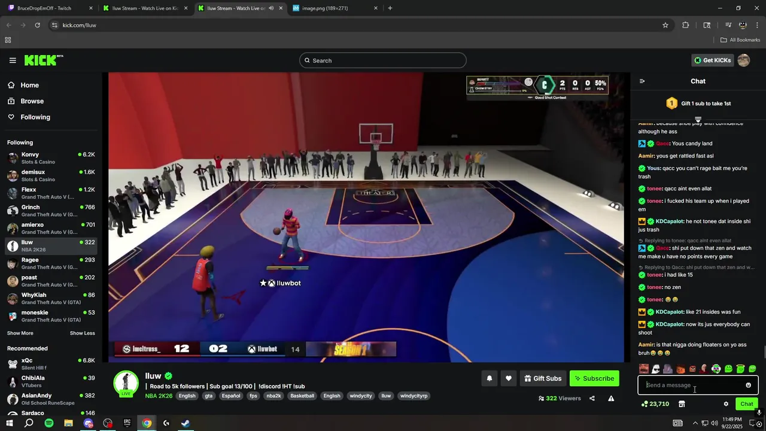Open Konvy's channel in Following list
The width and height of the screenshot is (766, 431).
[x=50, y=158]
